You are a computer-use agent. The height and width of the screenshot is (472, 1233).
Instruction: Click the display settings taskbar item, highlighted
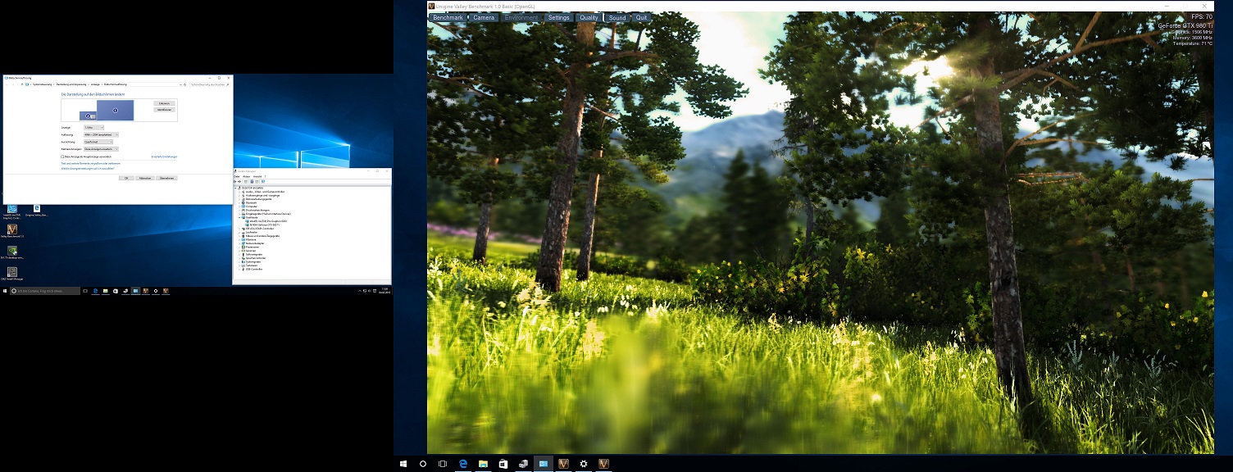point(544,463)
